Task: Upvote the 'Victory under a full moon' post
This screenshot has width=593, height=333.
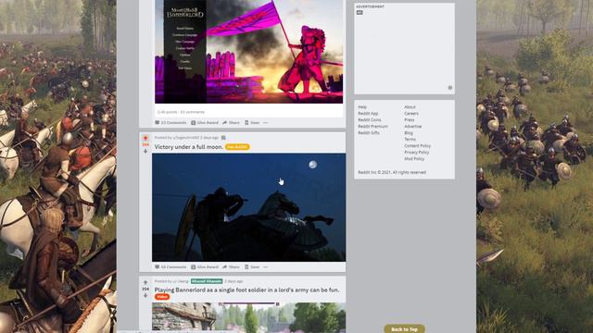Action: [x=145, y=138]
